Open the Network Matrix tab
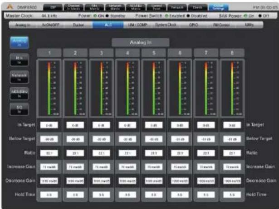The image size is (279, 209). point(115,7)
